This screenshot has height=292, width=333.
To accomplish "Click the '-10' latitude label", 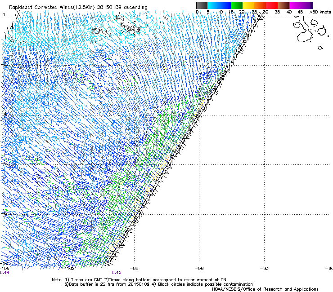I will 4,263.
